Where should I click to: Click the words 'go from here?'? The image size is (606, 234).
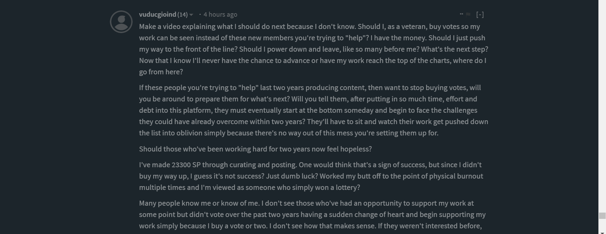(161, 72)
